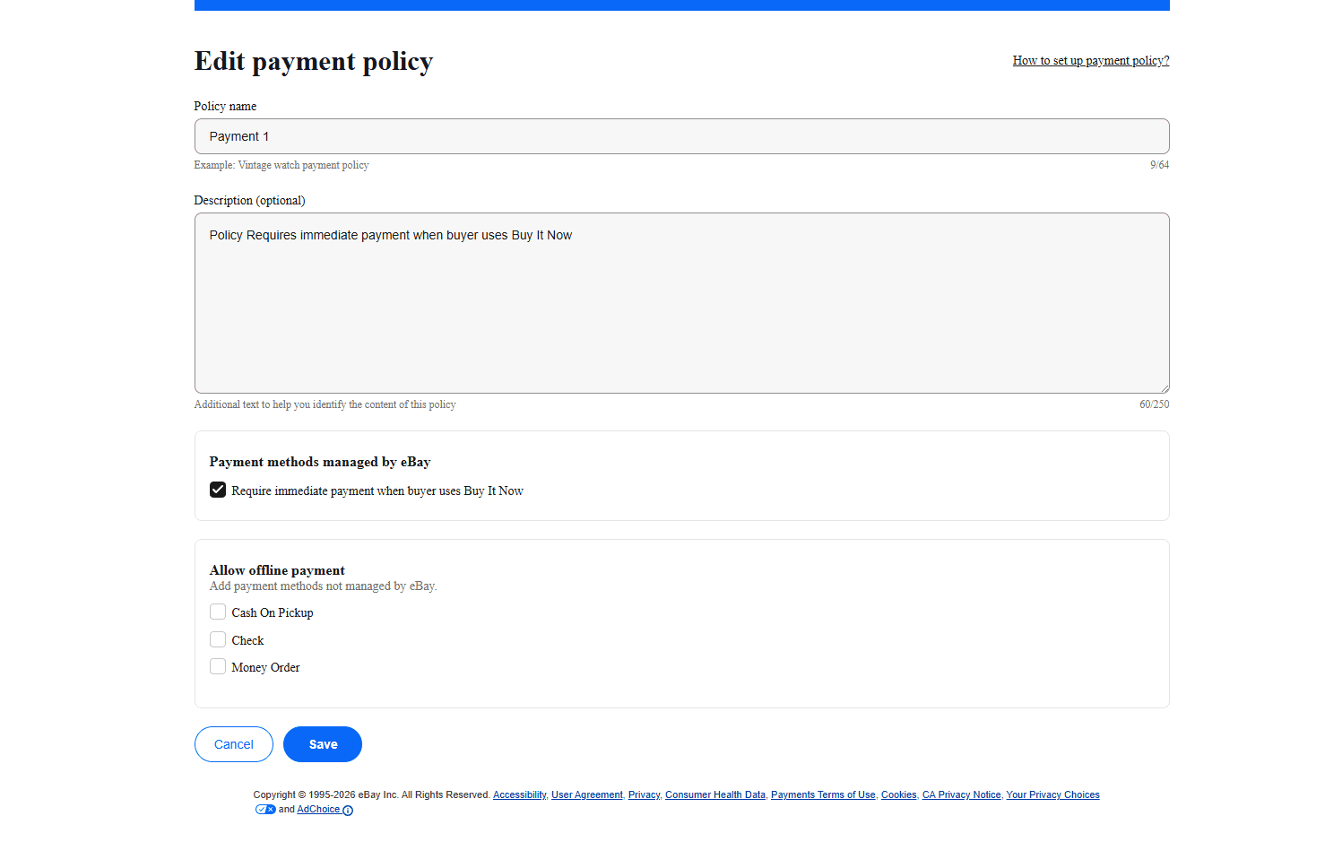Screen dimensions: 1342x842
Task: Save the payment policy
Action: click(x=322, y=743)
